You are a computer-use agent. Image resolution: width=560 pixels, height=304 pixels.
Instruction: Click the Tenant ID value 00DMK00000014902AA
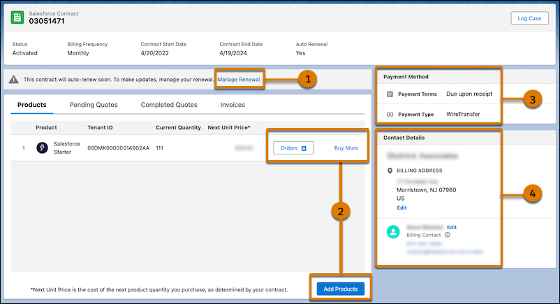pyautogui.click(x=118, y=148)
